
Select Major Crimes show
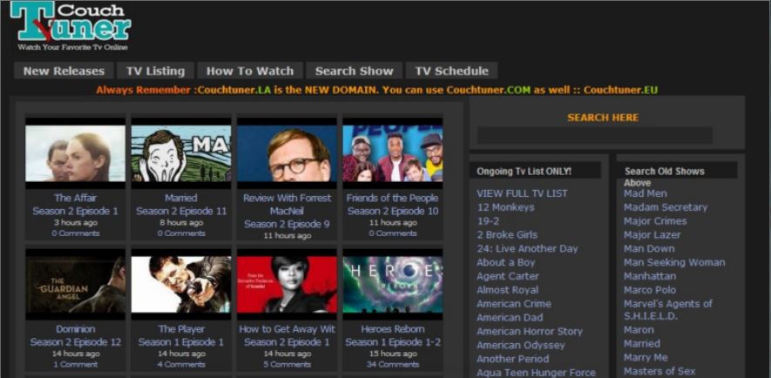pyautogui.click(x=655, y=220)
